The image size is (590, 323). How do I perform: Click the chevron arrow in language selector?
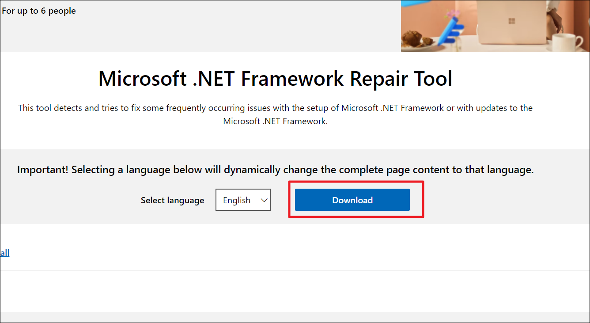coord(264,200)
